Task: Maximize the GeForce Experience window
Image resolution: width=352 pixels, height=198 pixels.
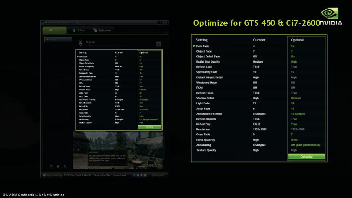Action: coord(163,22)
